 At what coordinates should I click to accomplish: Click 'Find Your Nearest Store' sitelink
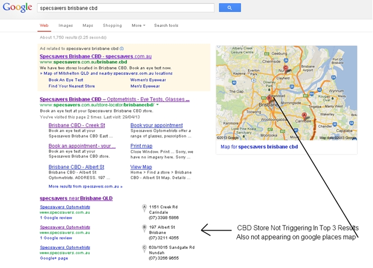(x=72, y=86)
